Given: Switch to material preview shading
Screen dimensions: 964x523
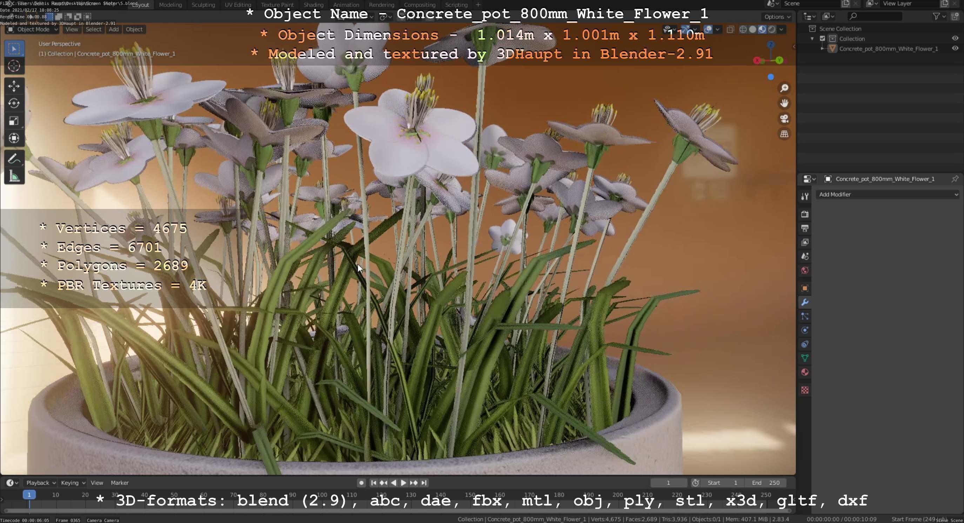Looking at the screenshot, I should 762,29.
